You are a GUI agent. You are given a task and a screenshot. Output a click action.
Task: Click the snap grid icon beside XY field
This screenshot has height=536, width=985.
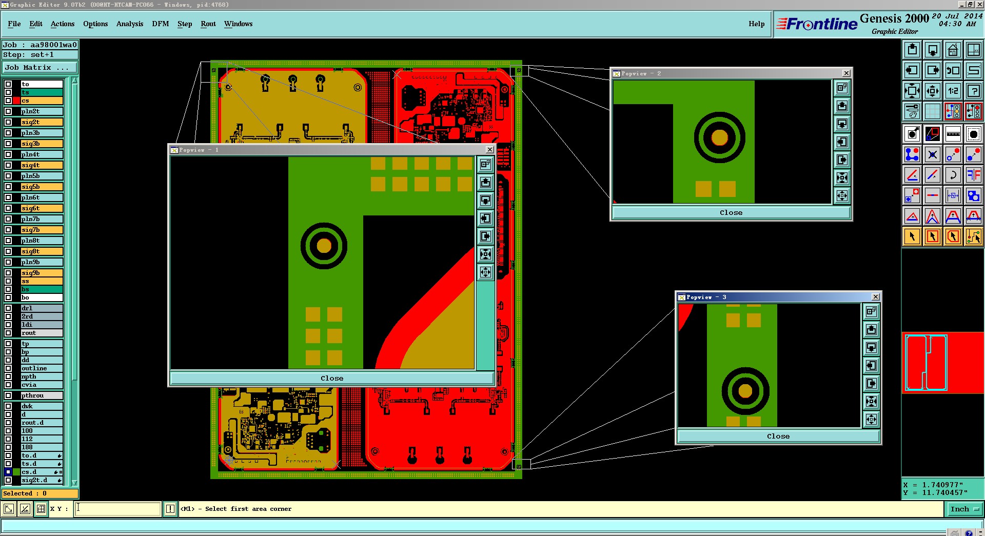(x=41, y=509)
